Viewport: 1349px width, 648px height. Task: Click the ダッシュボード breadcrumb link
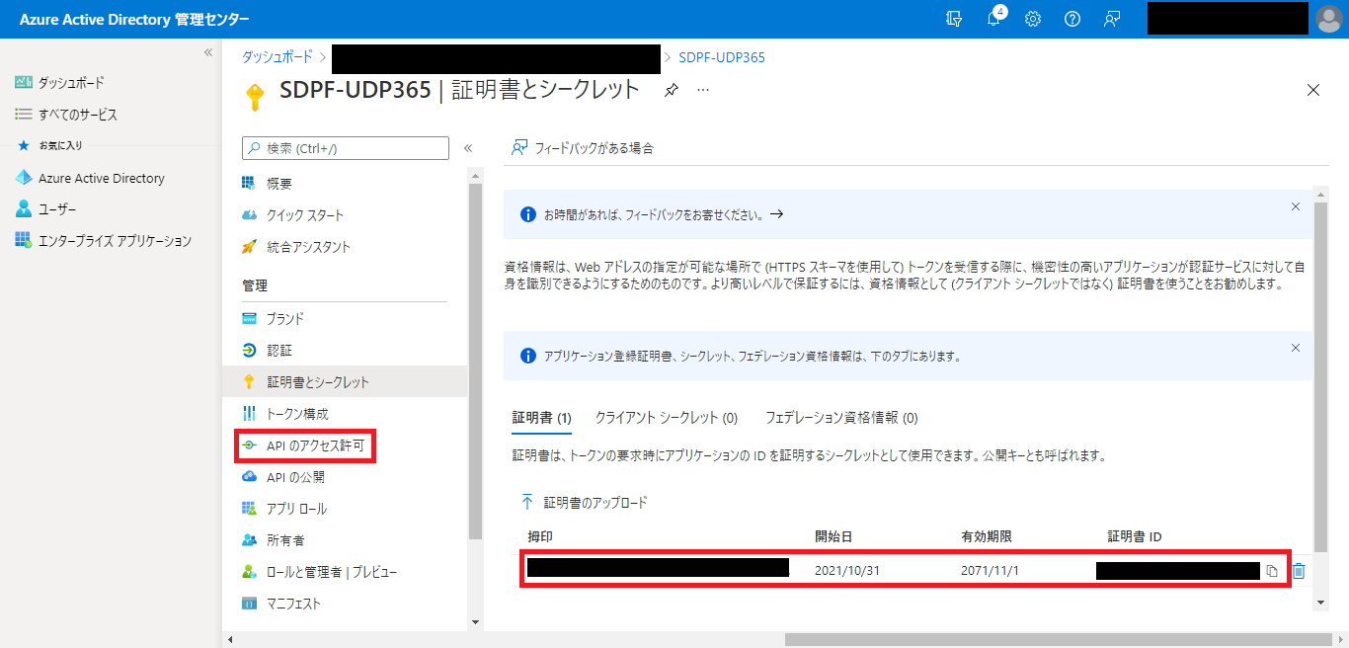pyautogui.click(x=278, y=57)
